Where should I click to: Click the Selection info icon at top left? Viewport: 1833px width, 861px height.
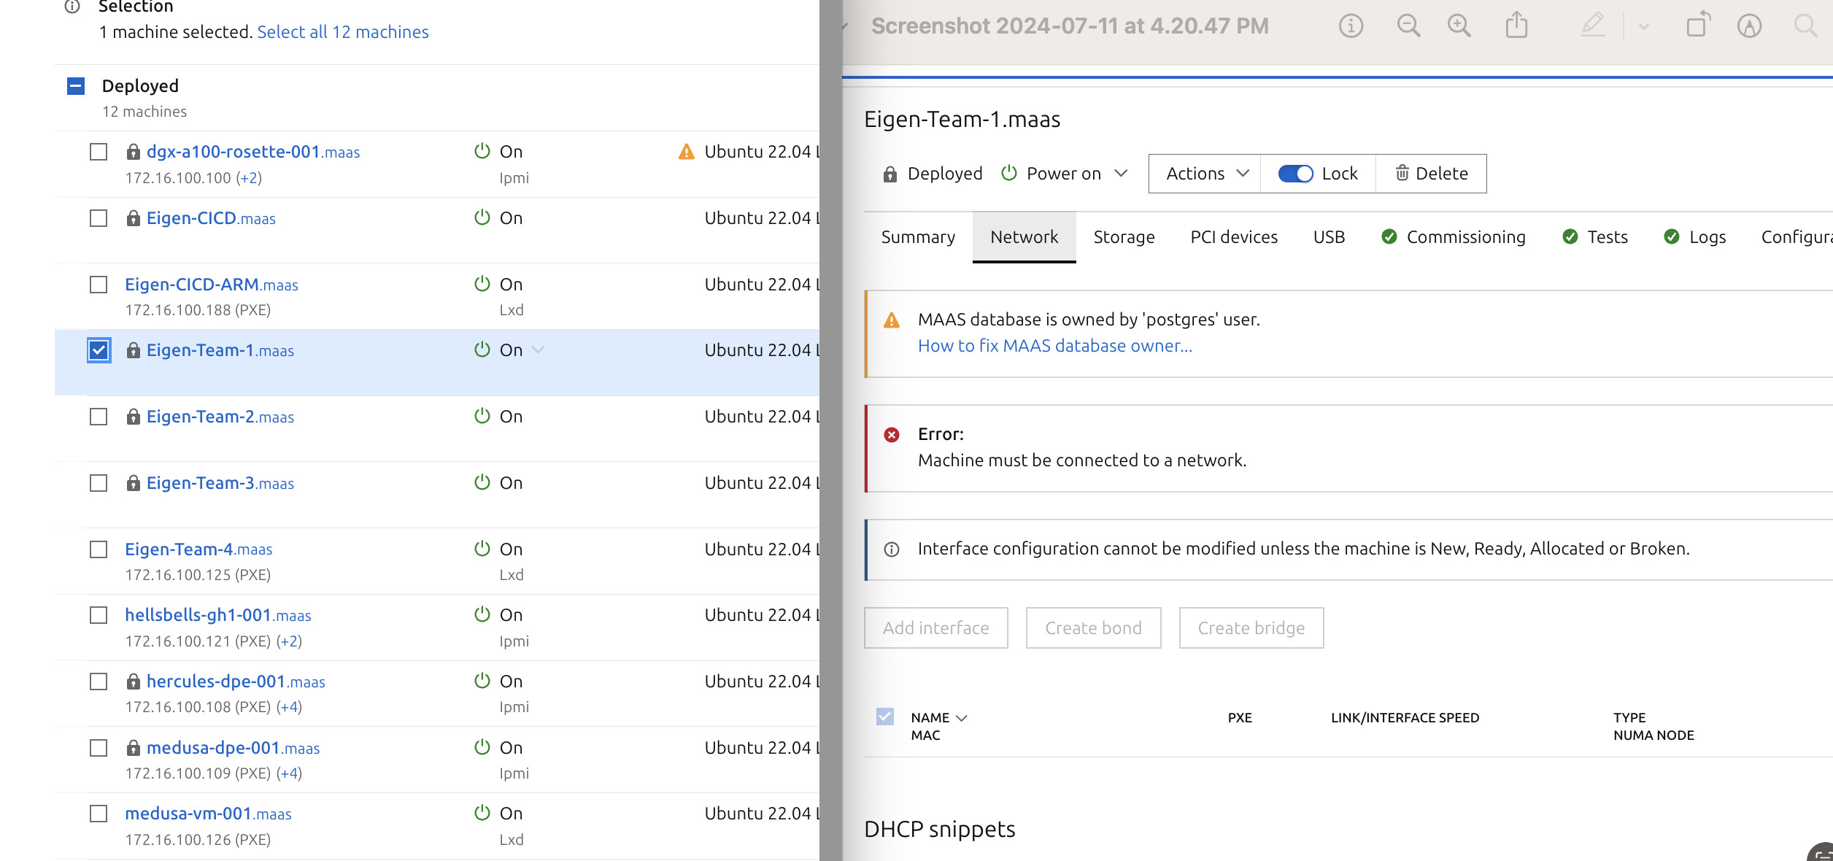click(72, 7)
